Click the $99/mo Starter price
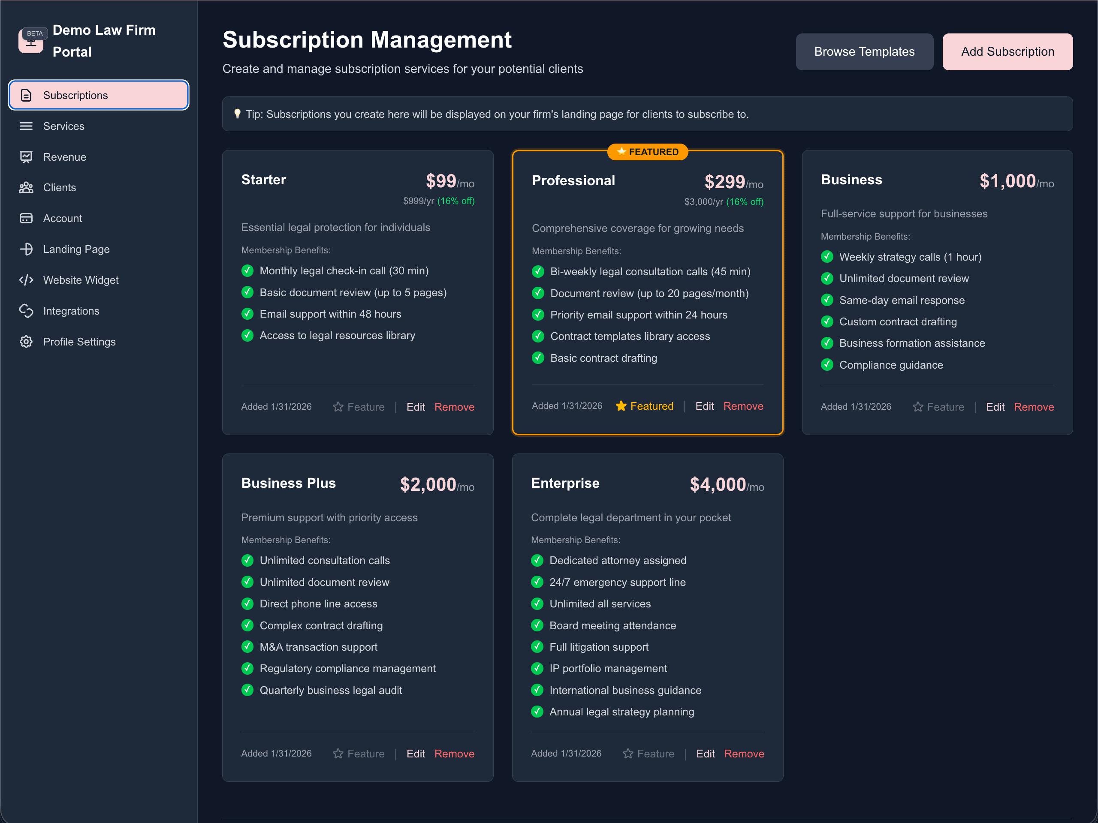This screenshot has height=823, width=1098. 450,181
